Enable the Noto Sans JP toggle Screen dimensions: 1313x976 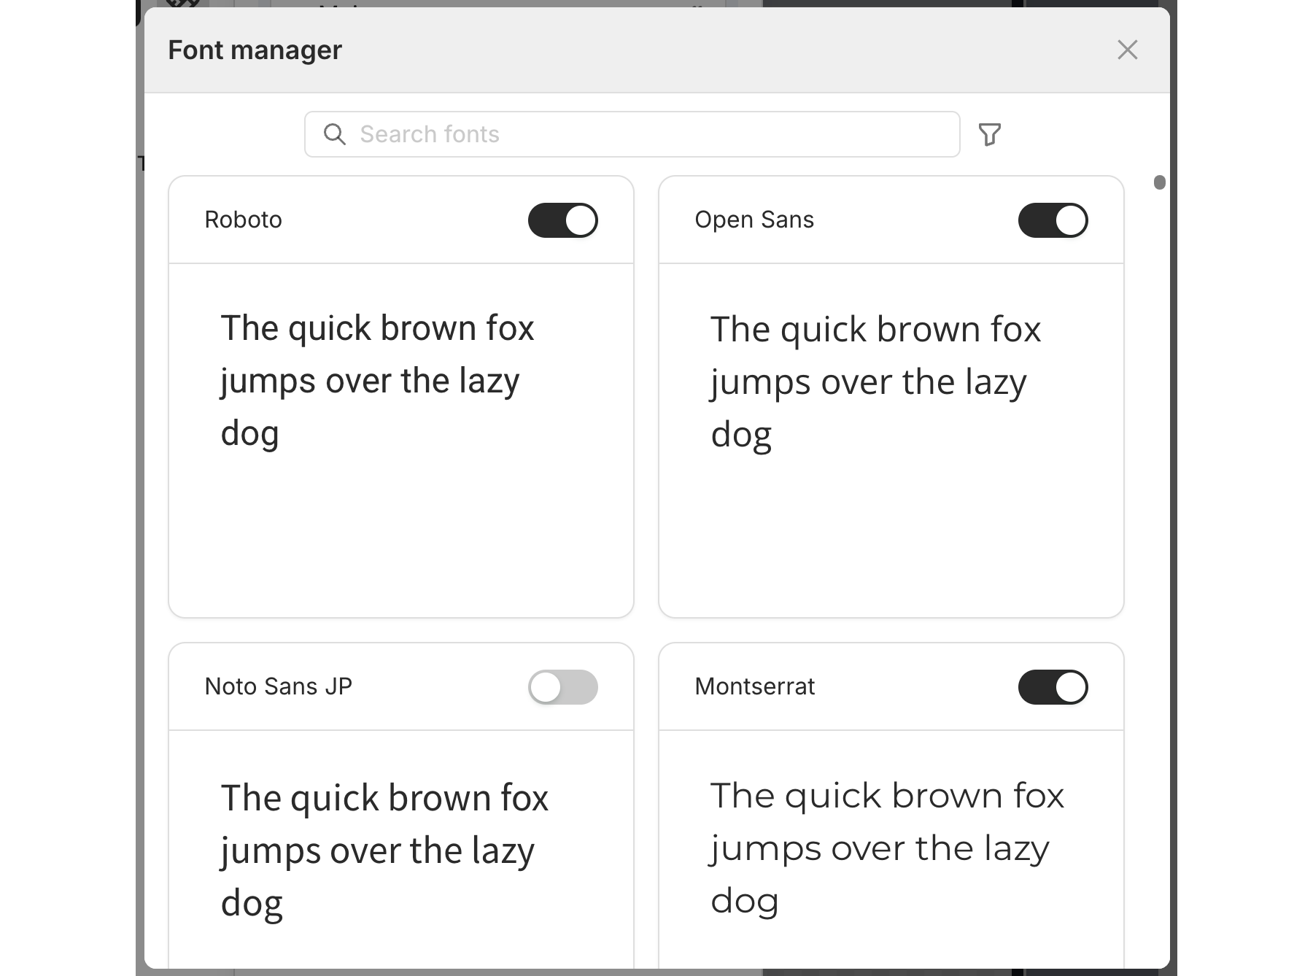tap(563, 687)
